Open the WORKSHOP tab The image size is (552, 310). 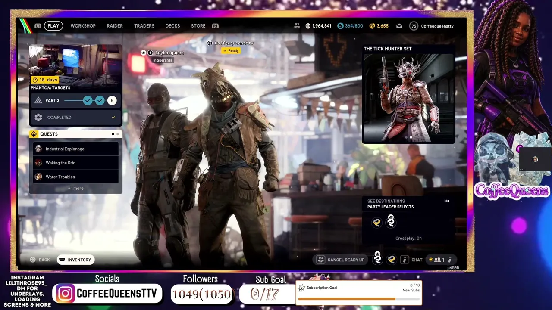pyautogui.click(x=83, y=26)
